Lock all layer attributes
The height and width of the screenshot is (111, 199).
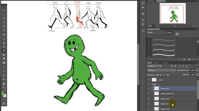tap(168, 75)
